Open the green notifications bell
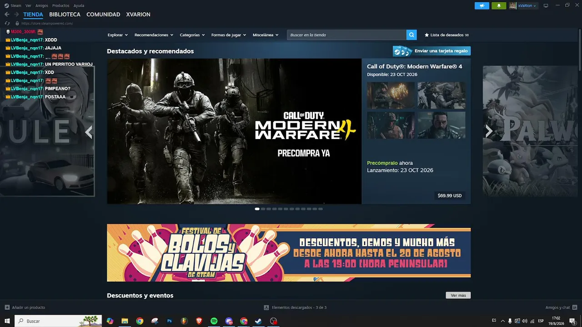The image size is (582, 327). (499, 5)
